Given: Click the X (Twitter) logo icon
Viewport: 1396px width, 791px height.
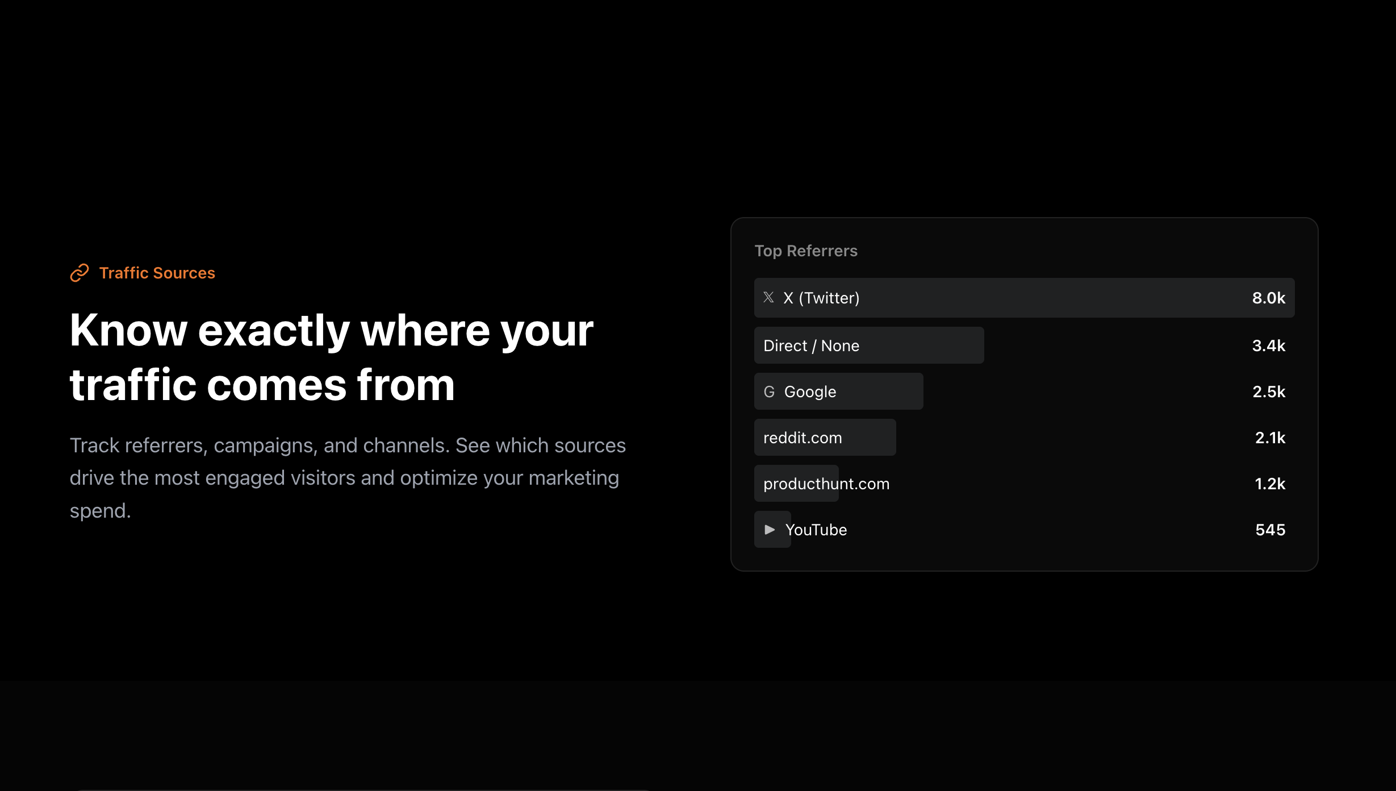Looking at the screenshot, I should [770, 297].
